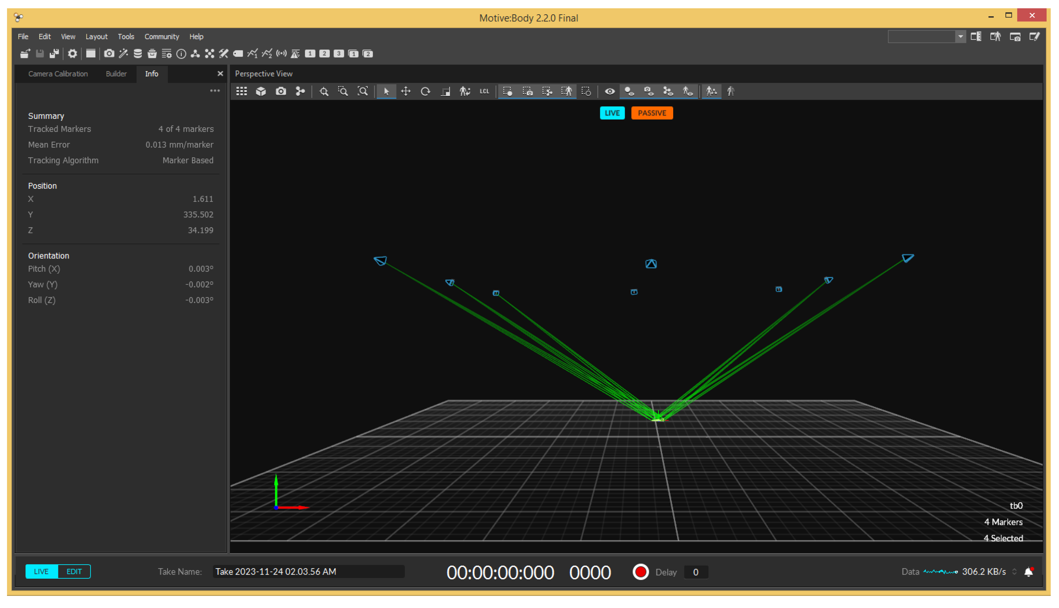Click the grid icon in perspective view toolbar

click(242, 91)
